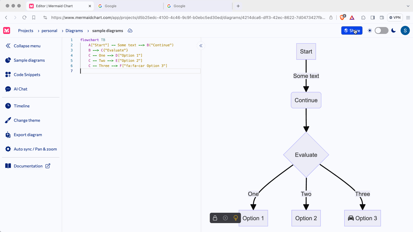Click the VPN button
The width and height of the screenshot is (413, 232).
click(395, 18)
